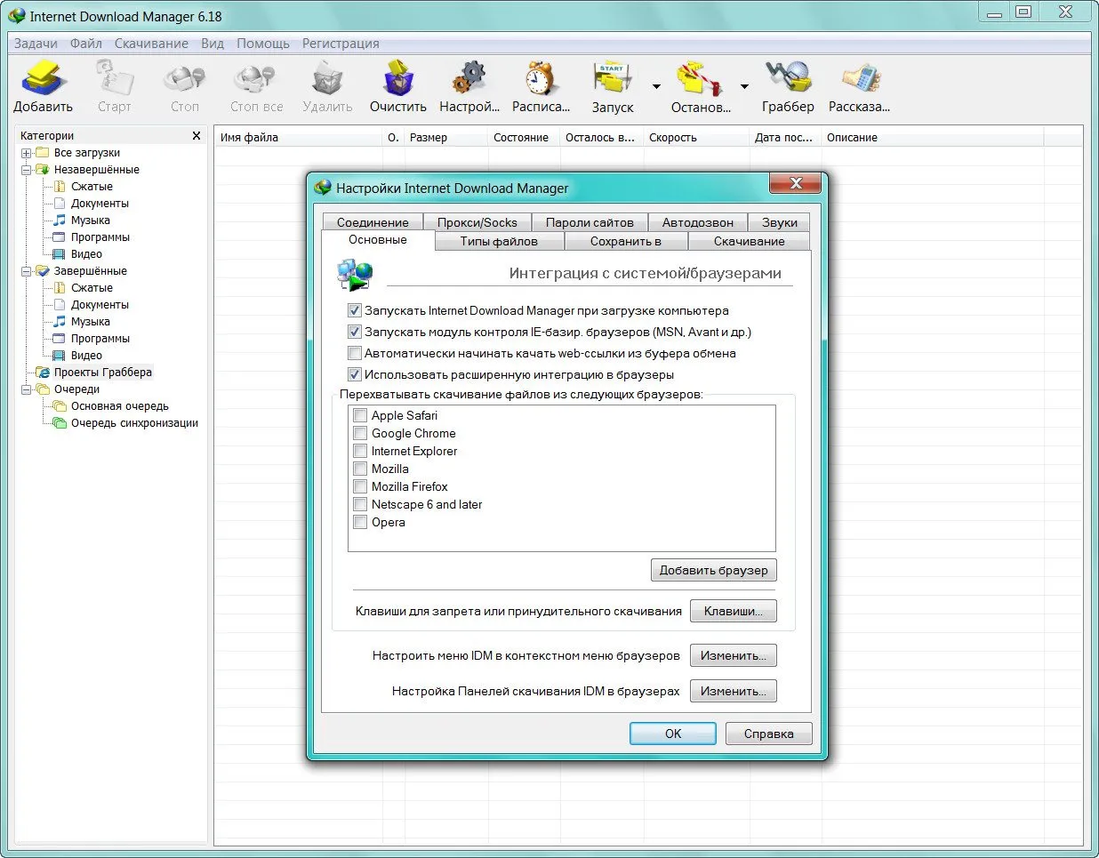Click the Клавиши... button

point(734,611)
